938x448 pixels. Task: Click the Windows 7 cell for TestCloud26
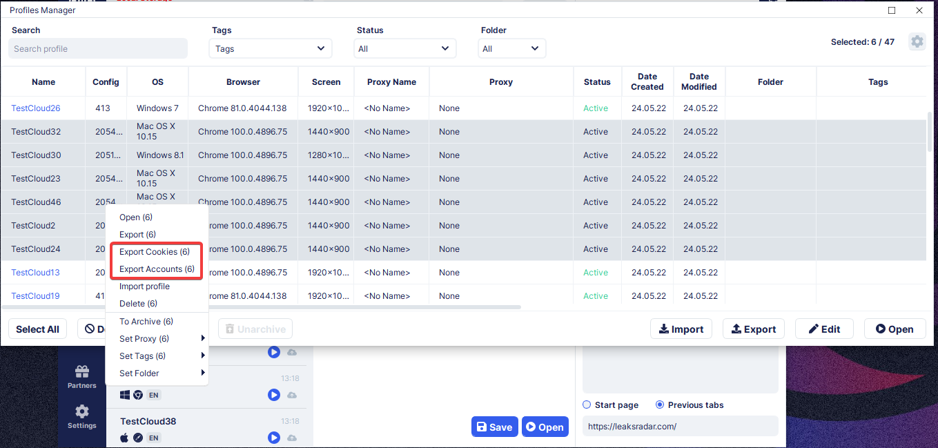pos(157,108)
